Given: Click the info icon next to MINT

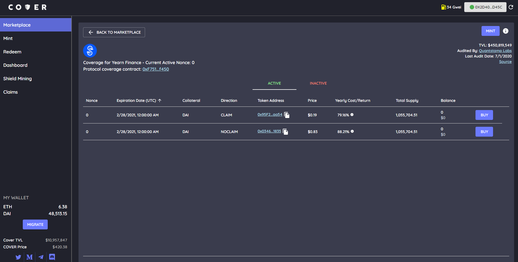Looking at the screenshot, I should [506, 31].
